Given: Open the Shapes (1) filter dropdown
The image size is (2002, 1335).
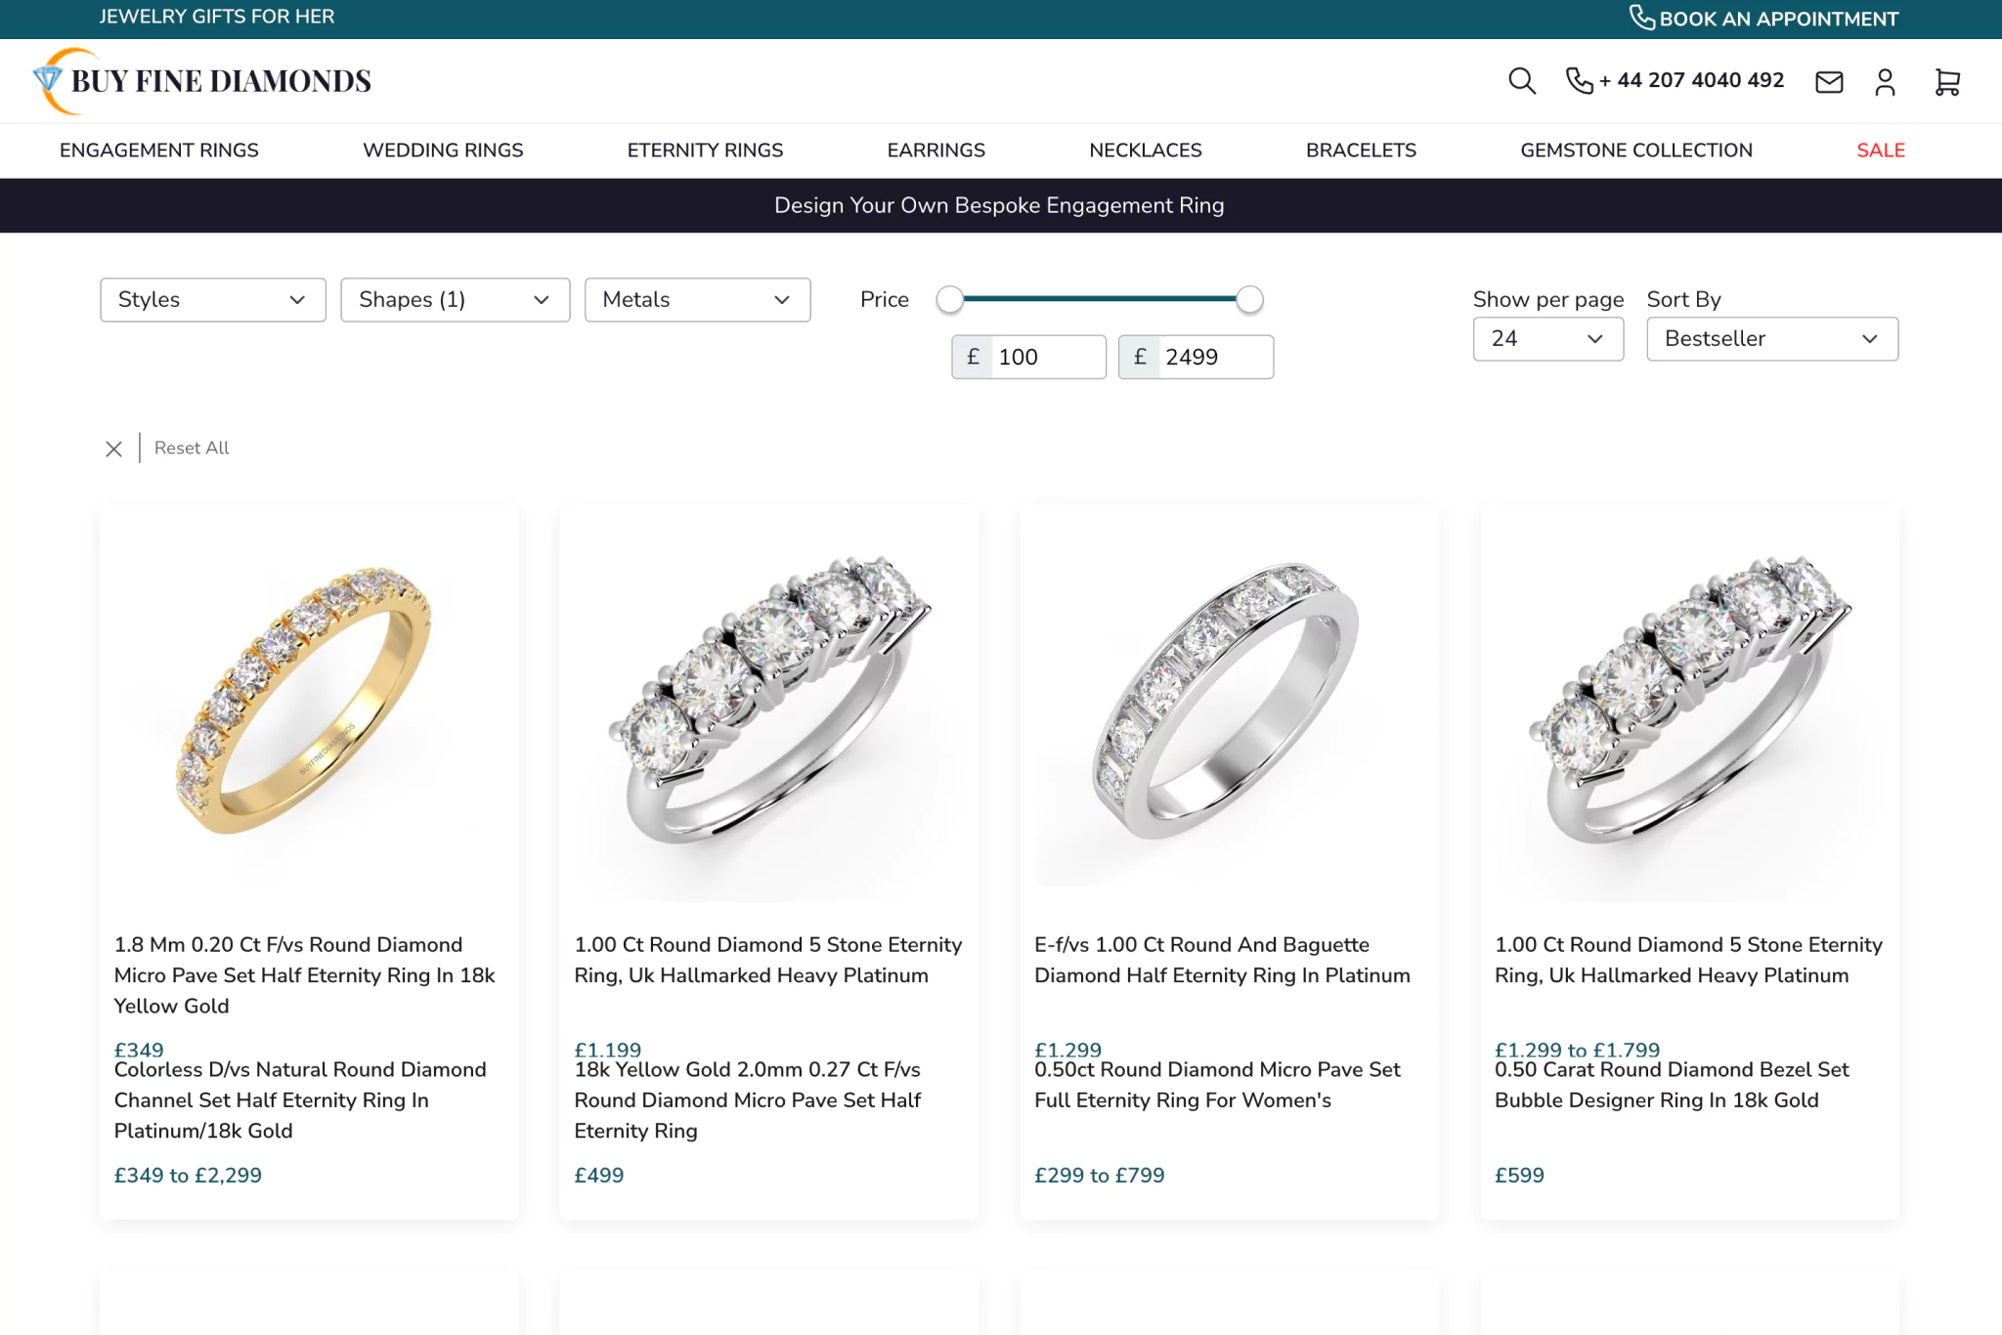Looking at the screenshot, I should click(x=455, y=300).
